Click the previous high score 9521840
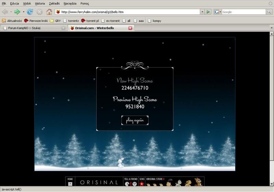274x192 pixels. point(135,107)
